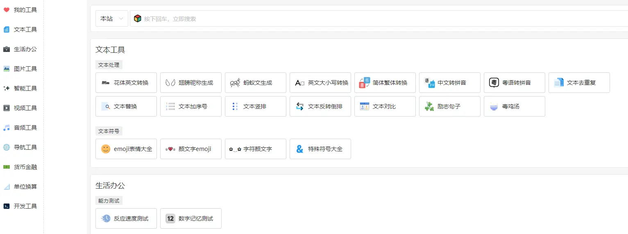Open the 花体英文转换 tool
Image resolution: width=628 pixels, height=234 pixels.
coord(126,83)
